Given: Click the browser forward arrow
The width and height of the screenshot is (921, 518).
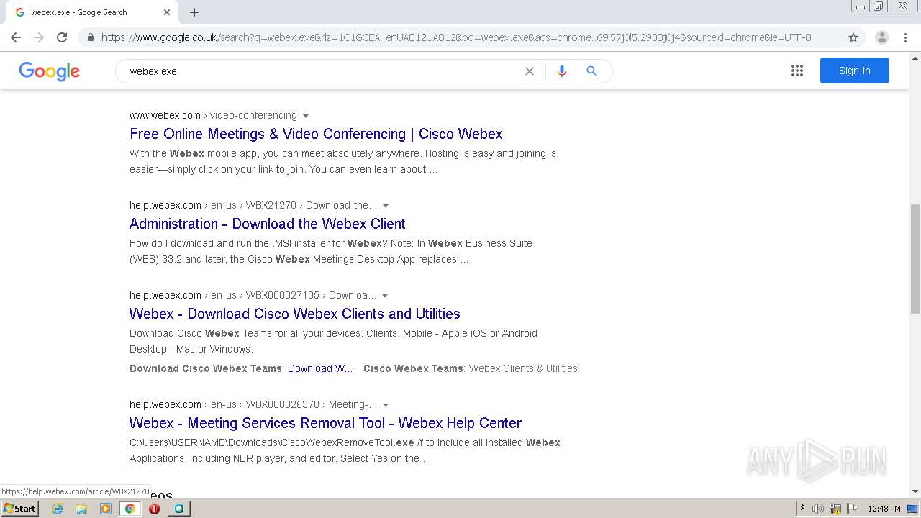Looking at the screenshot, I should pos(39,37).
